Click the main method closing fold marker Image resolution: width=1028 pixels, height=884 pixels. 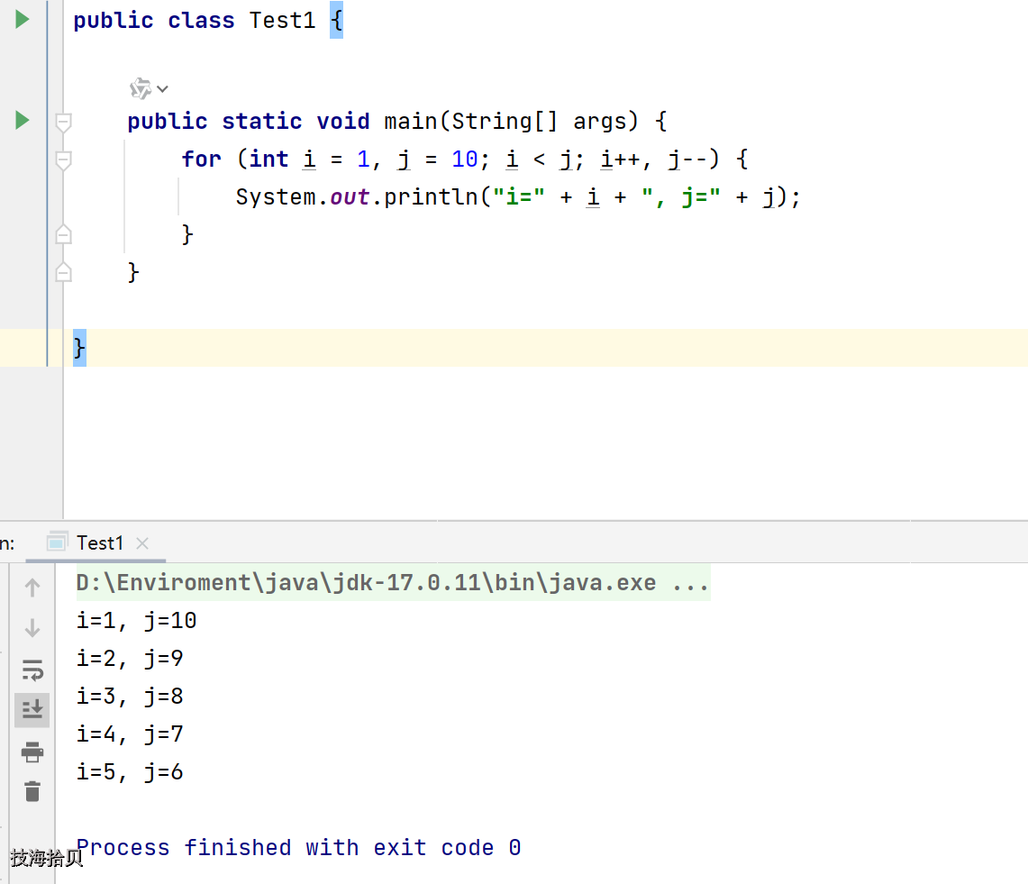(64, 272)
